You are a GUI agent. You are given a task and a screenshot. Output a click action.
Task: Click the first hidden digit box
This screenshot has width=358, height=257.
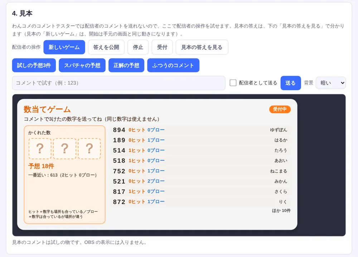[x=40, y=149]
